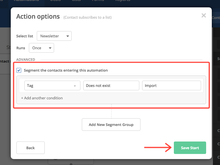
Task: Toggle the segment contacts checkbox
Action: coord(19,70)
